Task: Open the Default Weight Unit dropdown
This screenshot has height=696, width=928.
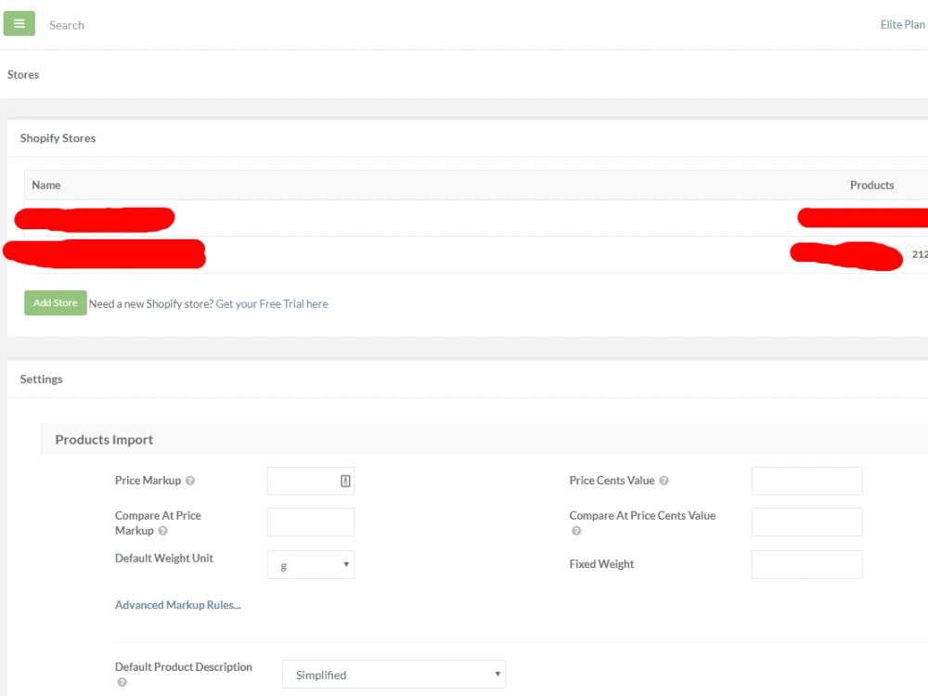Action: [310, 564]
